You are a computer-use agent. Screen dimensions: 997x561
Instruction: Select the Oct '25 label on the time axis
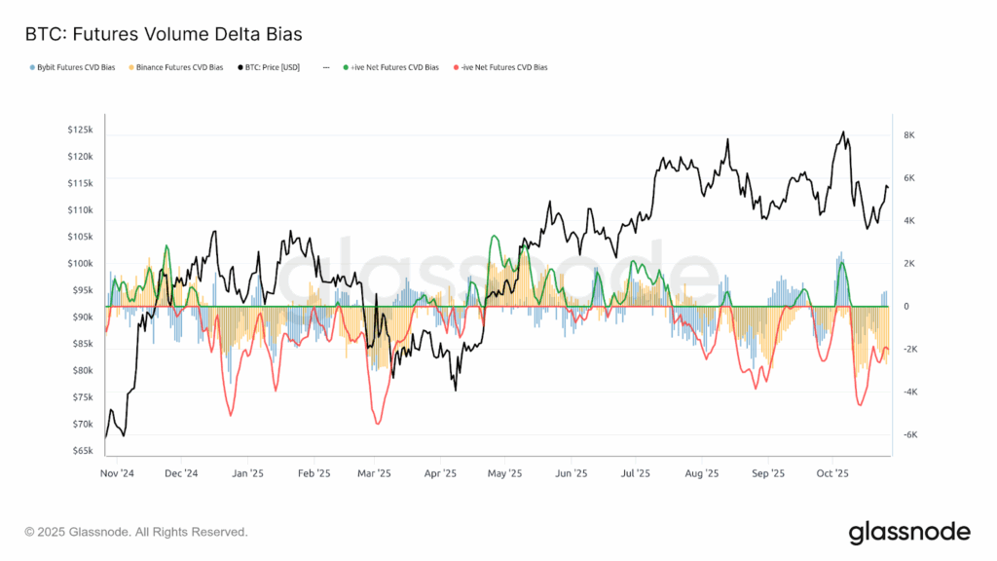[832, 473]
